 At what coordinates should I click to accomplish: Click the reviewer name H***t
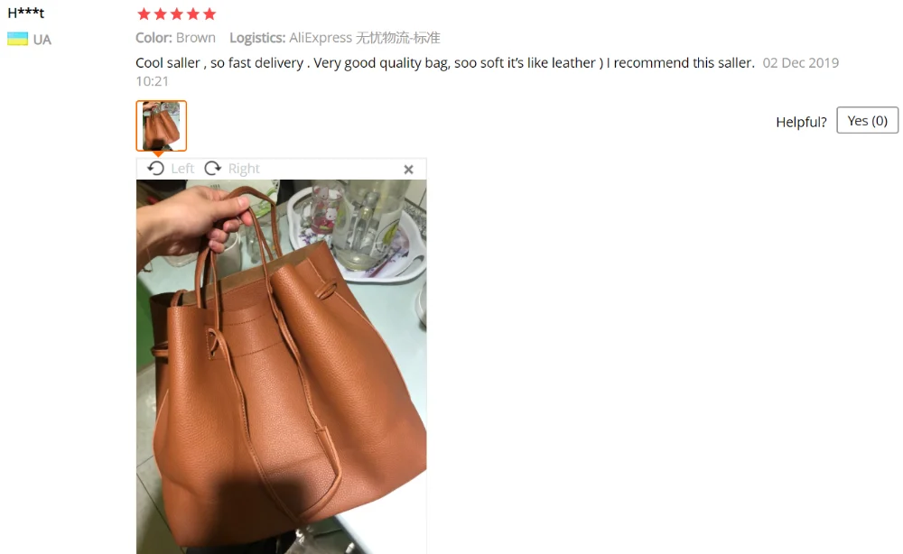pyautogui.click(x=26, y=13)
